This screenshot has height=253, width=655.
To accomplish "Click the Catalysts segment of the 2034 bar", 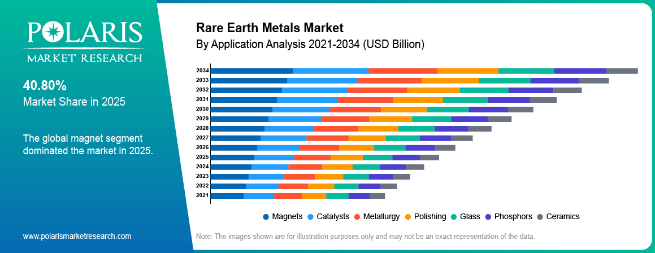I will pyautogui.click(x=331, y=71).
